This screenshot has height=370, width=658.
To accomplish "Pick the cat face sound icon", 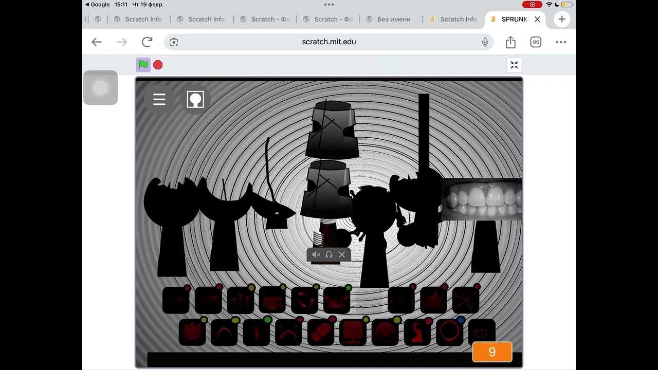I will (x=192, y=332).
